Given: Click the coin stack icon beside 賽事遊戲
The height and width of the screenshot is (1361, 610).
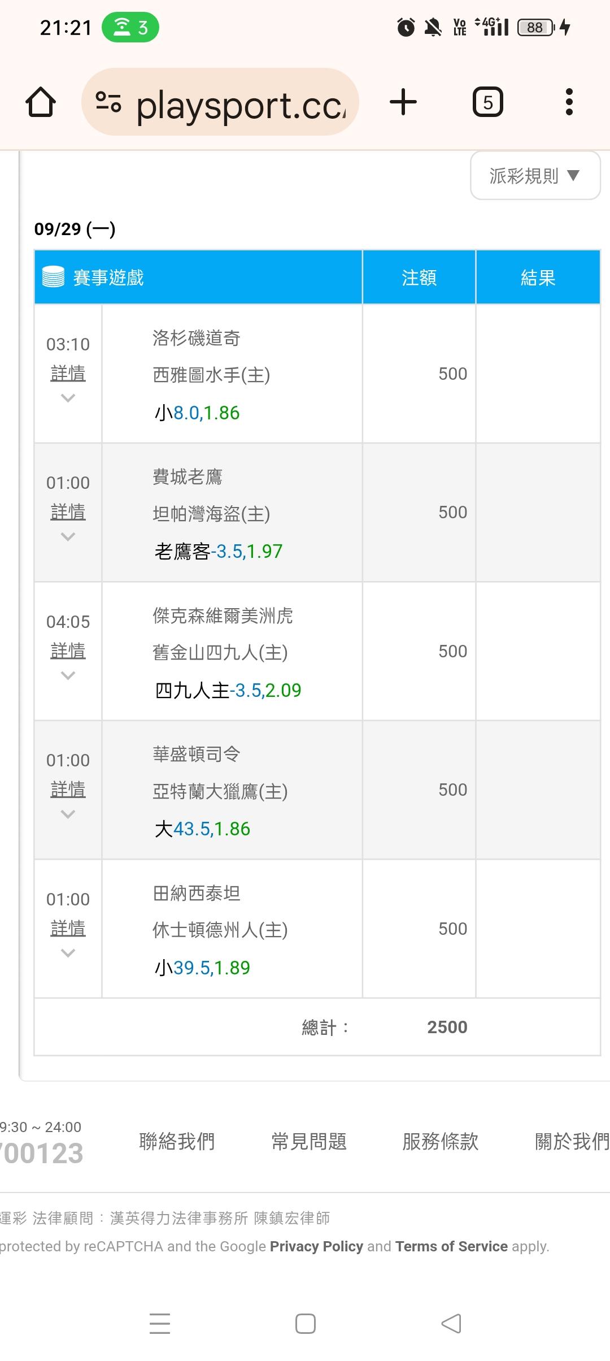Looking at the screenshot, I should point(53,277).
